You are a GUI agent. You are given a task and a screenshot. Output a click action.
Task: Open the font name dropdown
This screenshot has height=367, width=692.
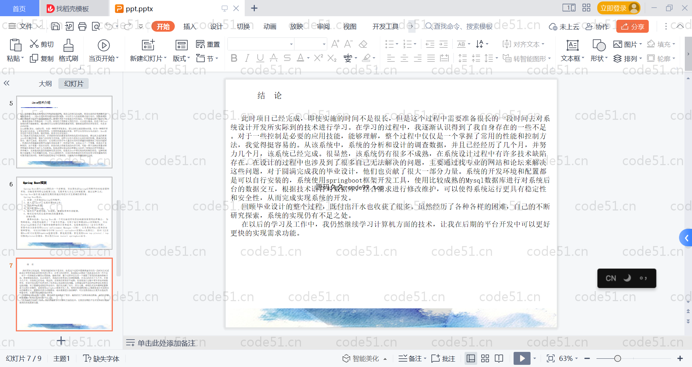(291, 44)
